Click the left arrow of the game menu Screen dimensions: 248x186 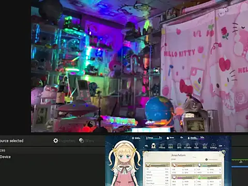[x=146, y=146]
